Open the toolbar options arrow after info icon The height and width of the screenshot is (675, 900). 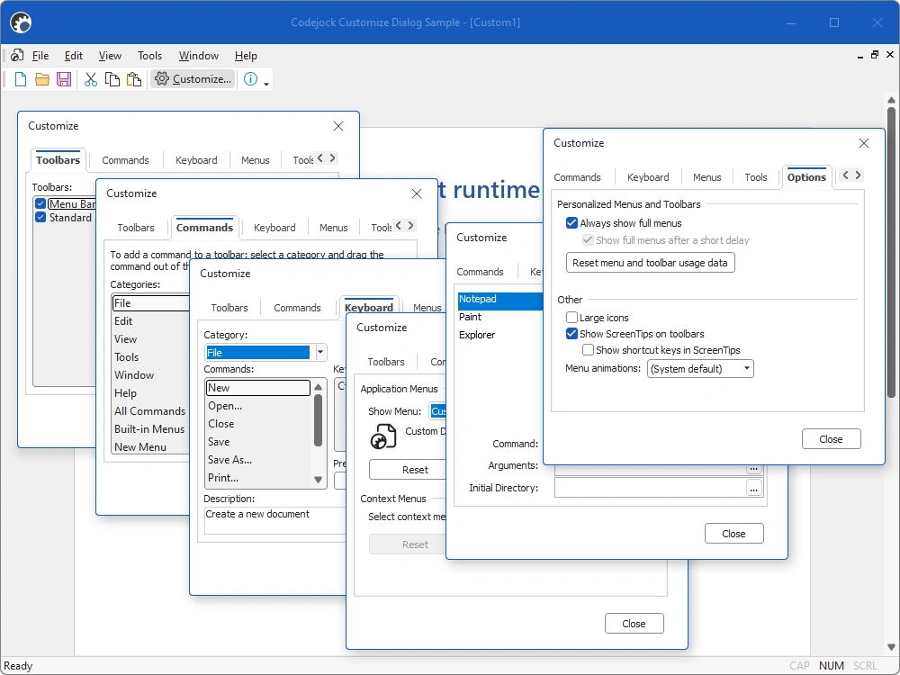266,84
